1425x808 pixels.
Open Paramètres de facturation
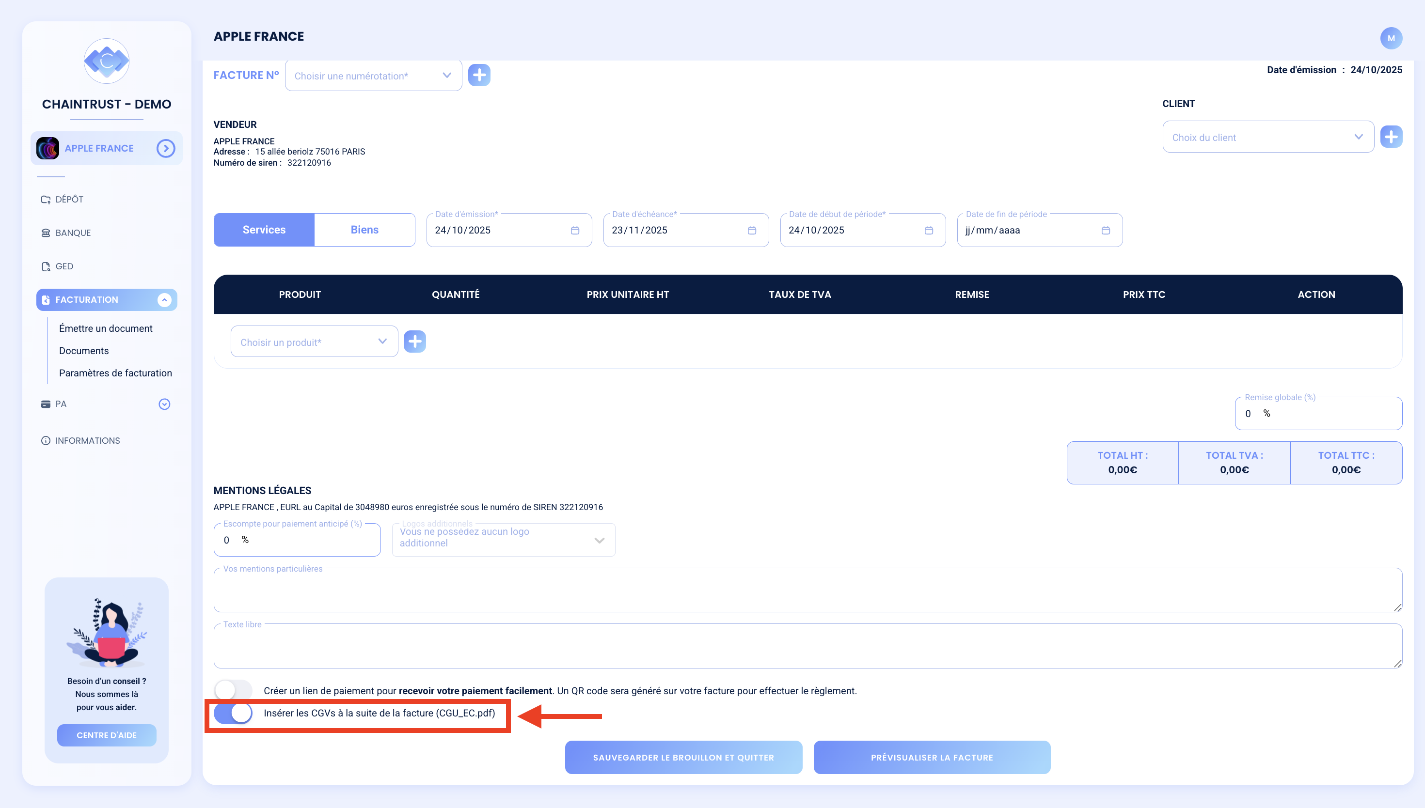[x=115, y=373]
